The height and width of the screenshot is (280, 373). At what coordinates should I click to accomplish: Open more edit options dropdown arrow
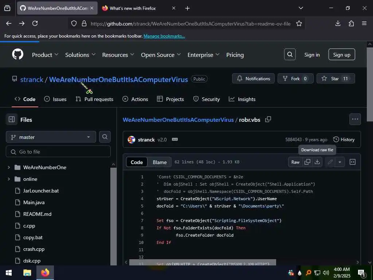[340, 162]
